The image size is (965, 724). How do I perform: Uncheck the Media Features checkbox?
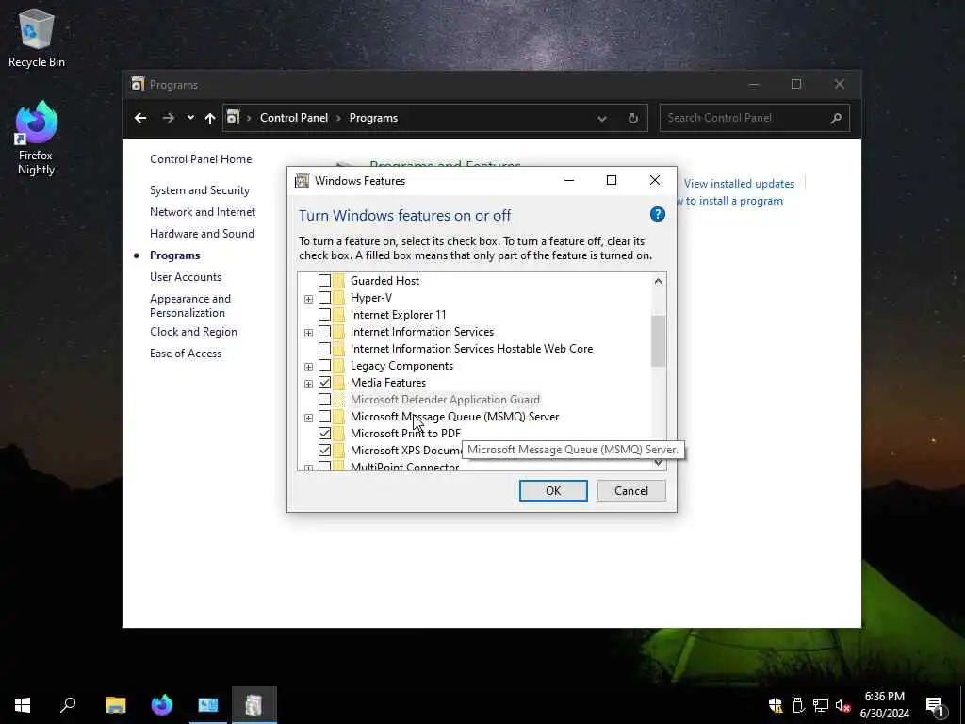pyautogui.click(x=324, y=383)
